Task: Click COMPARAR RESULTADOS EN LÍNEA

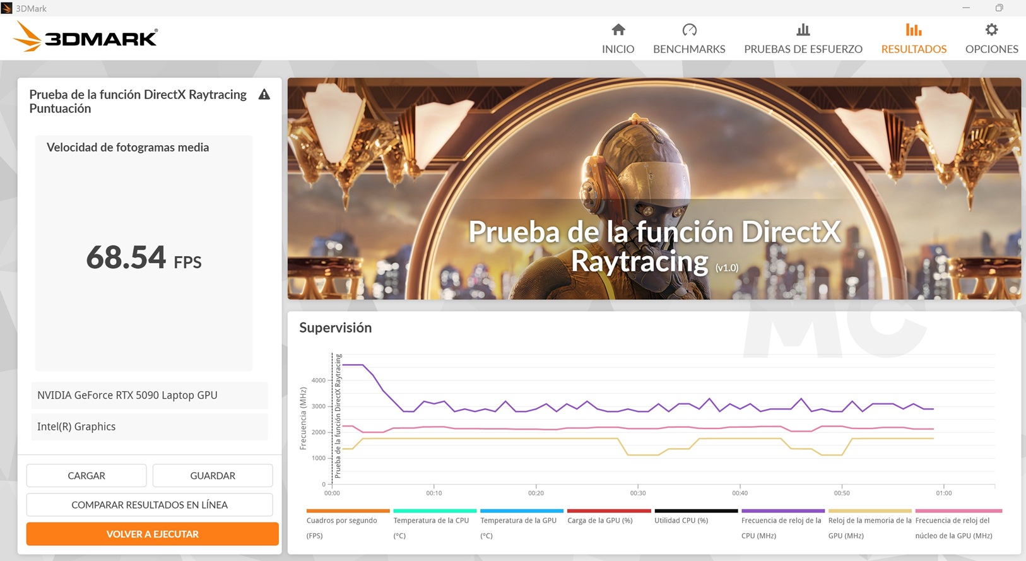Action: click(150, 505)
